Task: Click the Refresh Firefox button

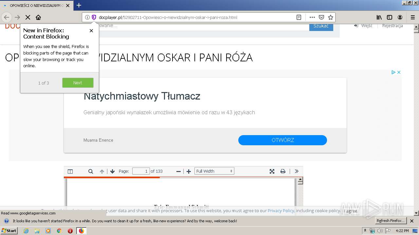Action: pyautogui.click(x=391, y=221)
